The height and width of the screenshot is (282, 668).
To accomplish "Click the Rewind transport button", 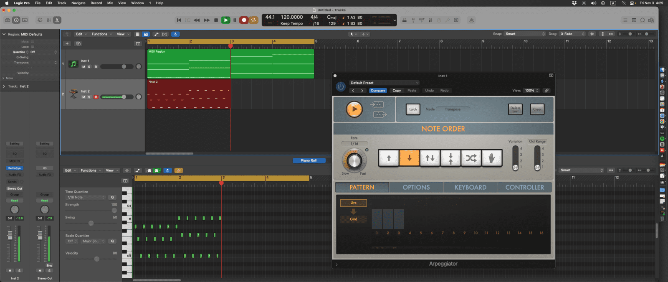I will tap(197, 20).
